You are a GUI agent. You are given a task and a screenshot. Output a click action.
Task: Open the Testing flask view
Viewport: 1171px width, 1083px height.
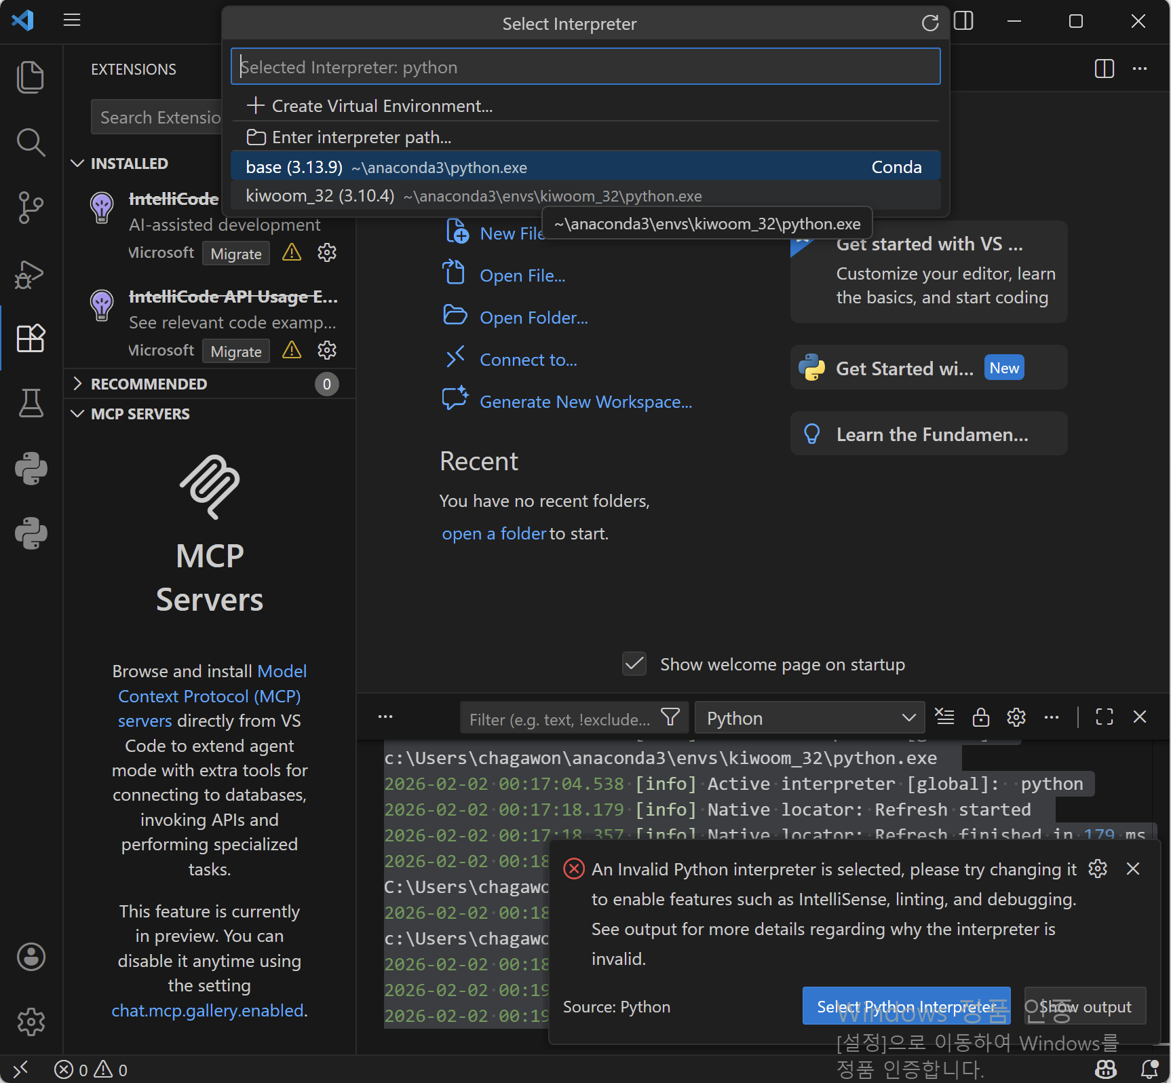31,403
